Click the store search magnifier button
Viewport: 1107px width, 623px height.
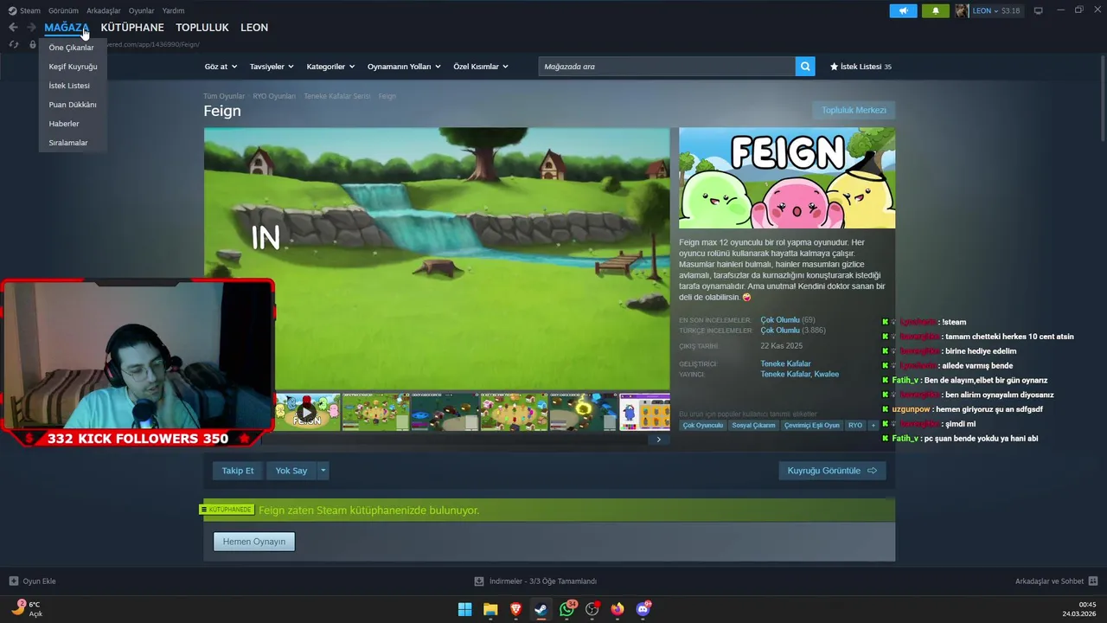[805, 67]
